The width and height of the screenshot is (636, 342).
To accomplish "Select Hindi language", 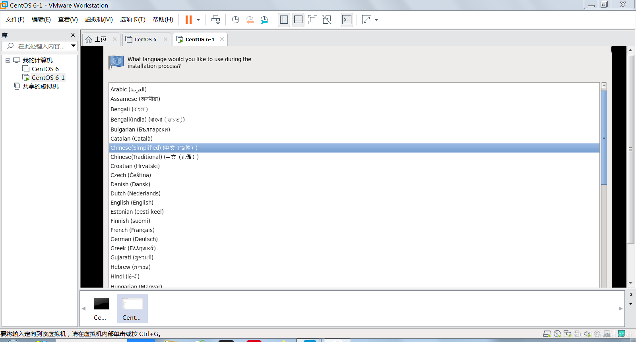I will pos(354,276).
